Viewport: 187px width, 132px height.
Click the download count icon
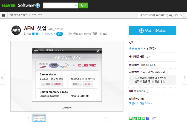coord(69,34)
